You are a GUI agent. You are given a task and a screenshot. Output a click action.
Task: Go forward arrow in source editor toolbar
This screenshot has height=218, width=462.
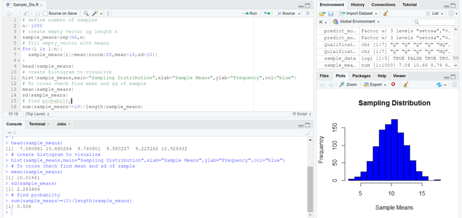15,13
